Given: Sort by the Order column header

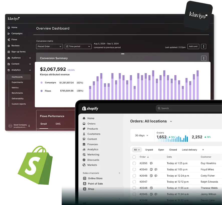Looking at the screenshot, I should click(x=144, y=157).
